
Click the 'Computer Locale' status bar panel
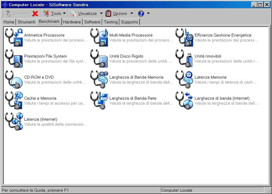pyautogui.click(x=212, y=190)
